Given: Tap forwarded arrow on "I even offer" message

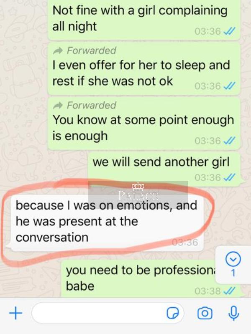Looking at the screenshot, I should tap(57, 51).
